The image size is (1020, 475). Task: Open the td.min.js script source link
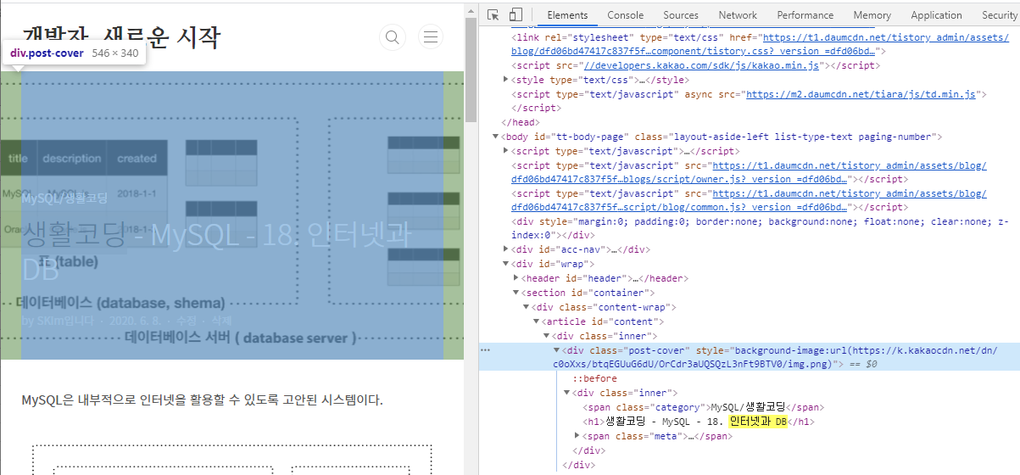click(x=861, y=94)
